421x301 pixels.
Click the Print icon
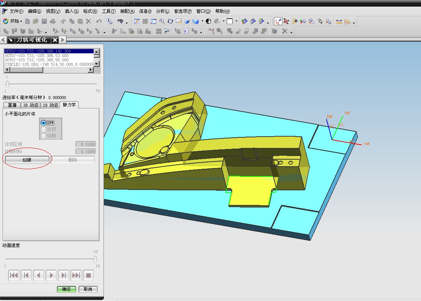[x=53, y=21]
